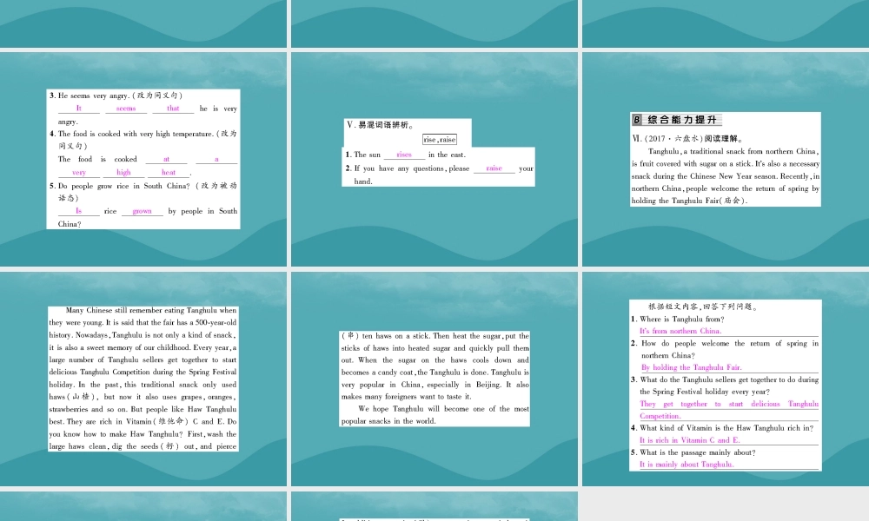Click the 'rise,raise' word box
Screen dimensions: 869x521
point(440,140)
